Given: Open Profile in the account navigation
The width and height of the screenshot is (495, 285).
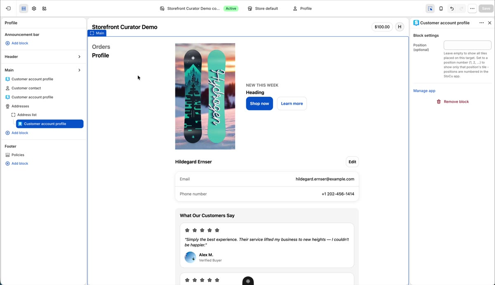Looking at the screenshot, I should (101, 56).
